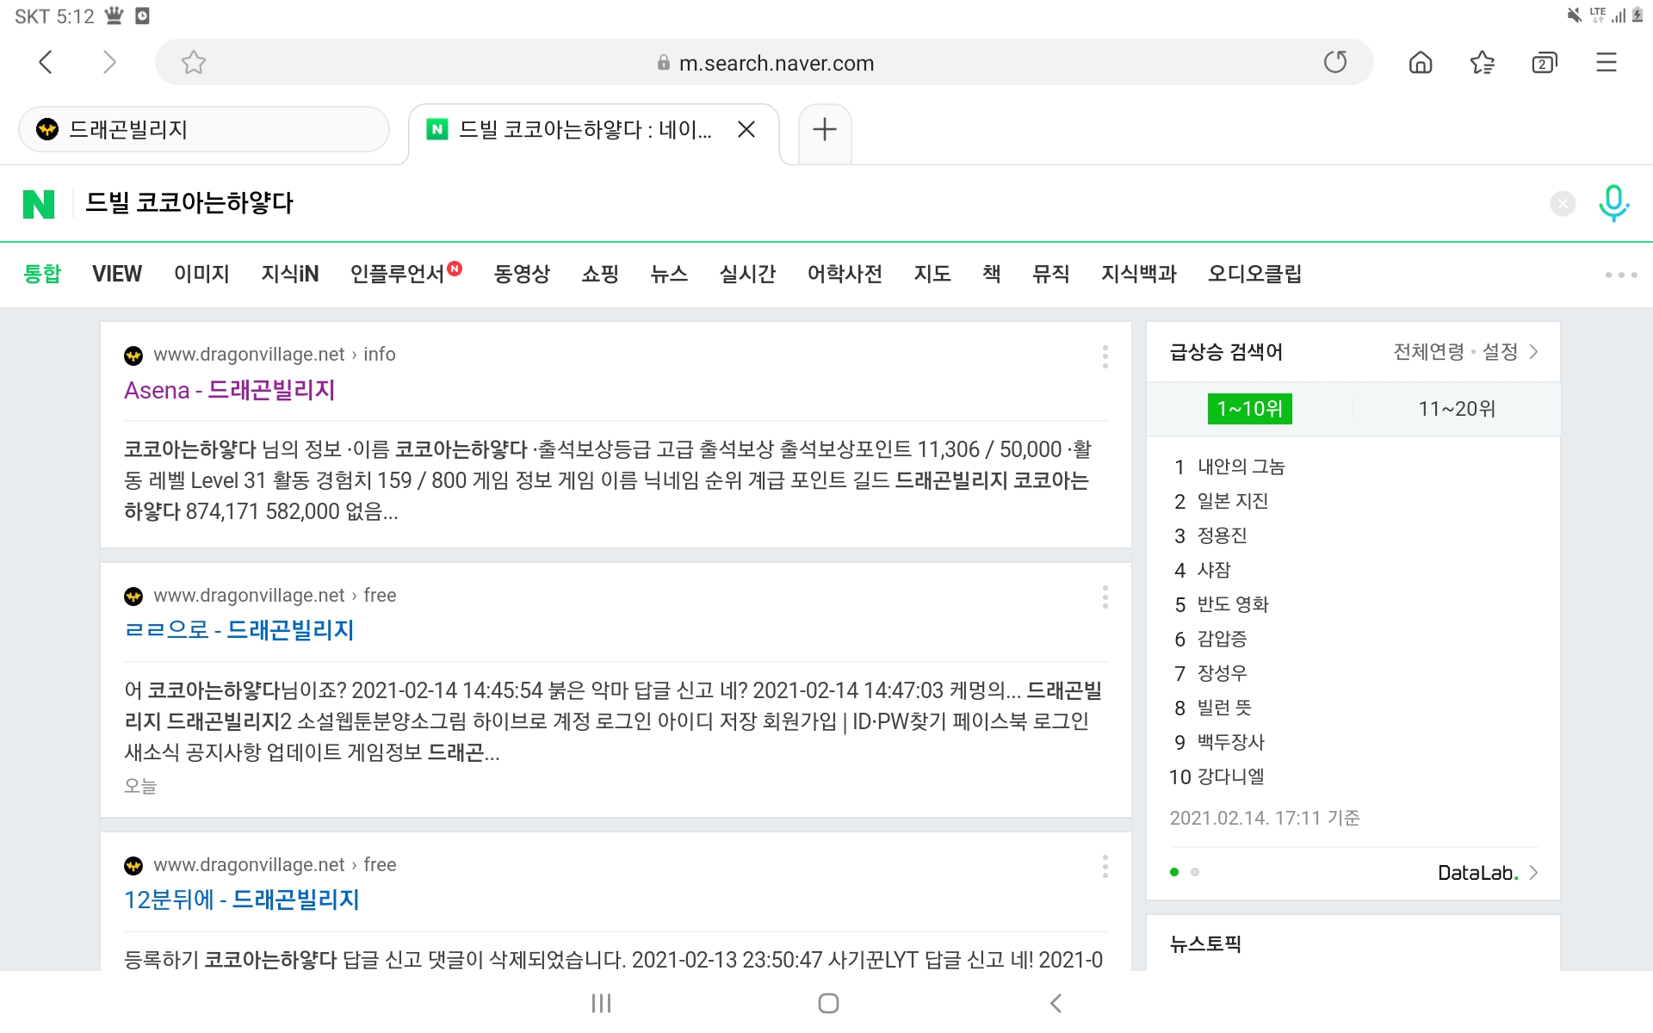Select the 쇼핑 search tab
Screen dimensions: 1653x1033
[600, 274]
